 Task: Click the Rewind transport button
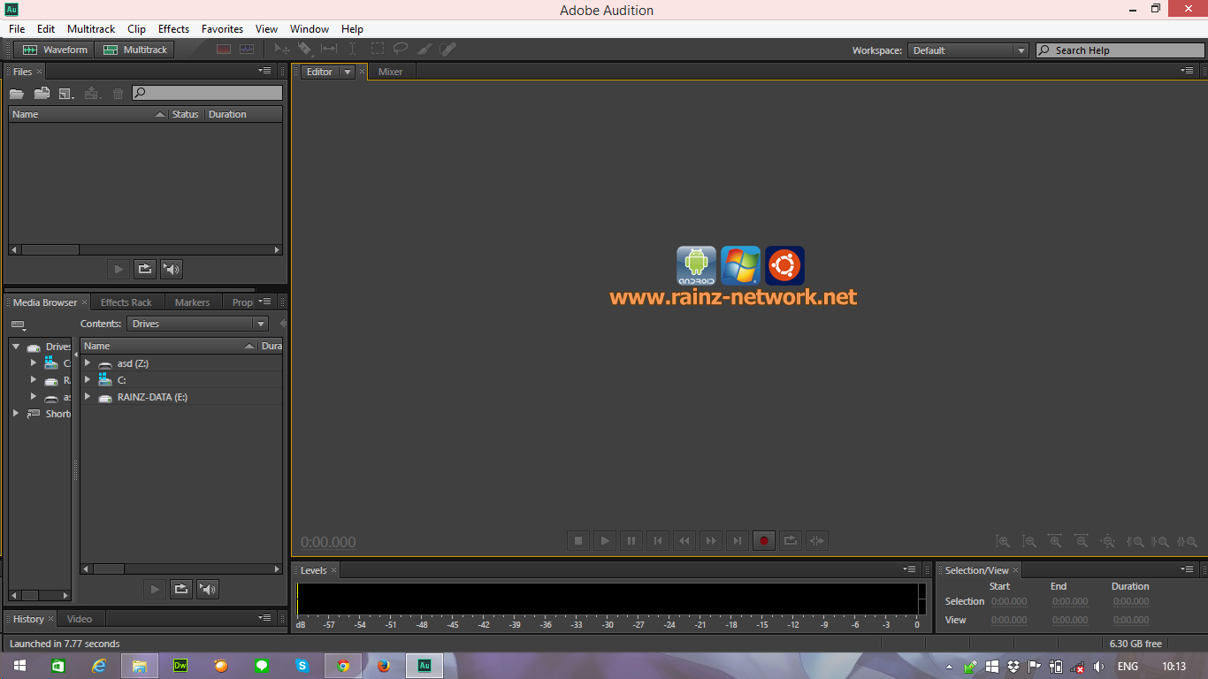(684, 540)
